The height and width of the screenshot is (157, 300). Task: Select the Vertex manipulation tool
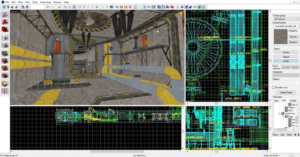point(5,91)
